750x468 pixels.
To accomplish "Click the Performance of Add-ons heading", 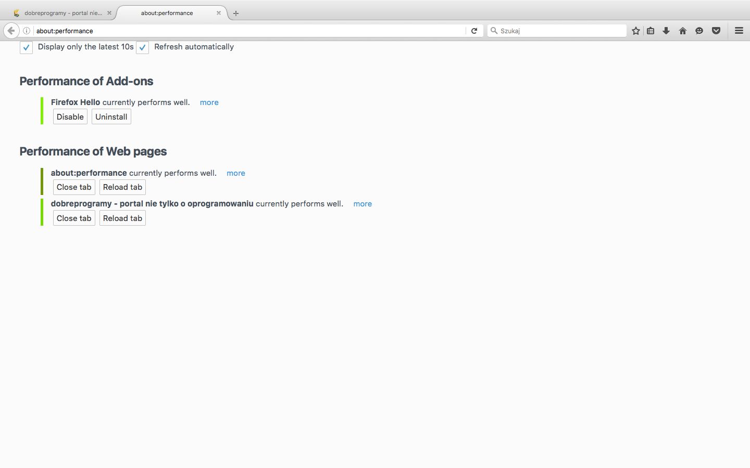I will (86, 81).
